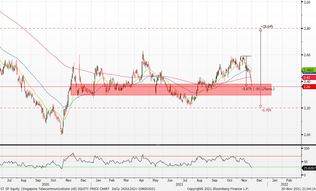Click the red 2.36 last price tag

point(309,87)
